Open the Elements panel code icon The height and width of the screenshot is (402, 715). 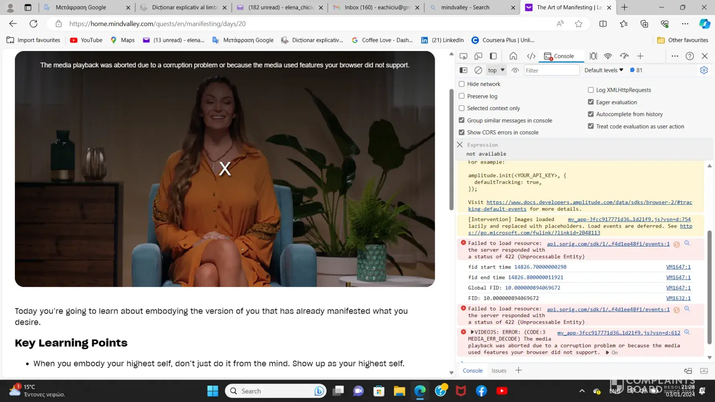[x=531, y=56]
